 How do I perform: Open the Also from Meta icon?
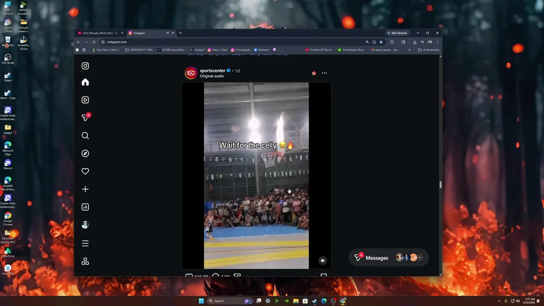click(85, 261)
